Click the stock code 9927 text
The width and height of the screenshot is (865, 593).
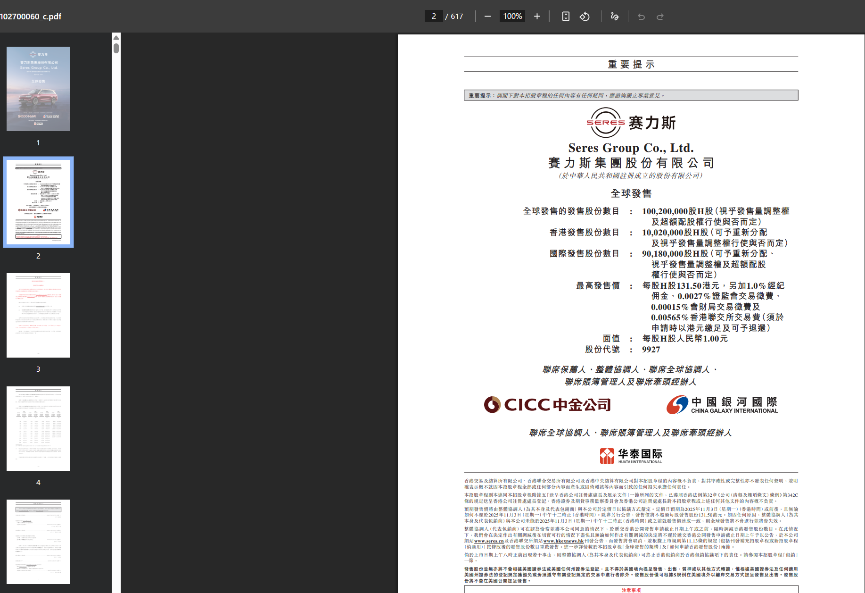point(651,350)
